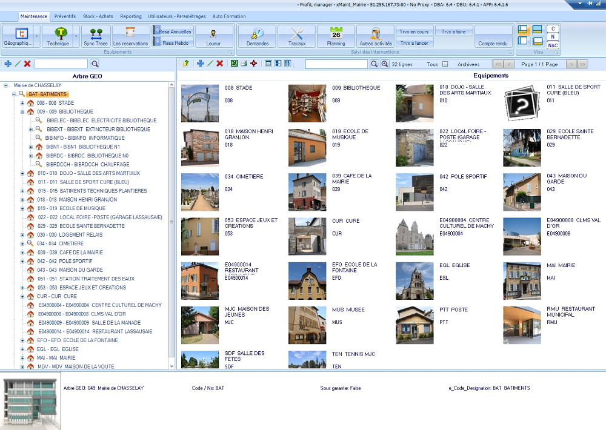This screenshot has width=606, height=430.
Task: Select 042 - 042 POLE SPORTIF tree item
Action: (x=65, y=261)
